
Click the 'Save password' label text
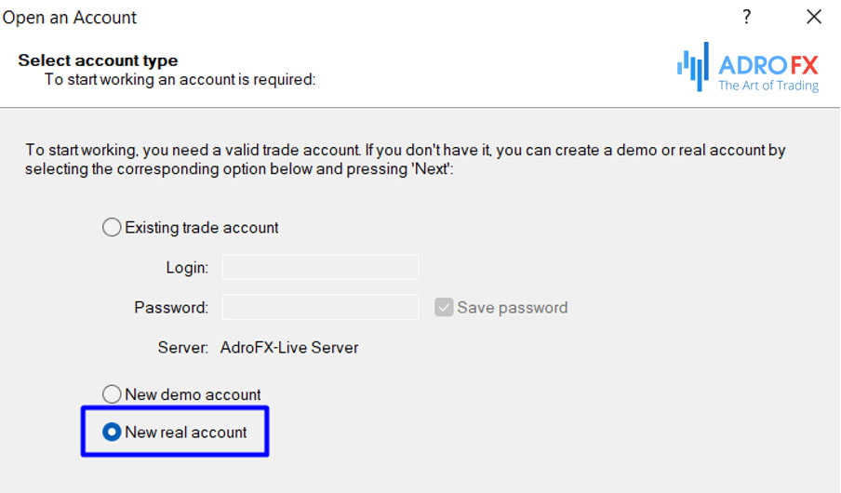(513, 307)
